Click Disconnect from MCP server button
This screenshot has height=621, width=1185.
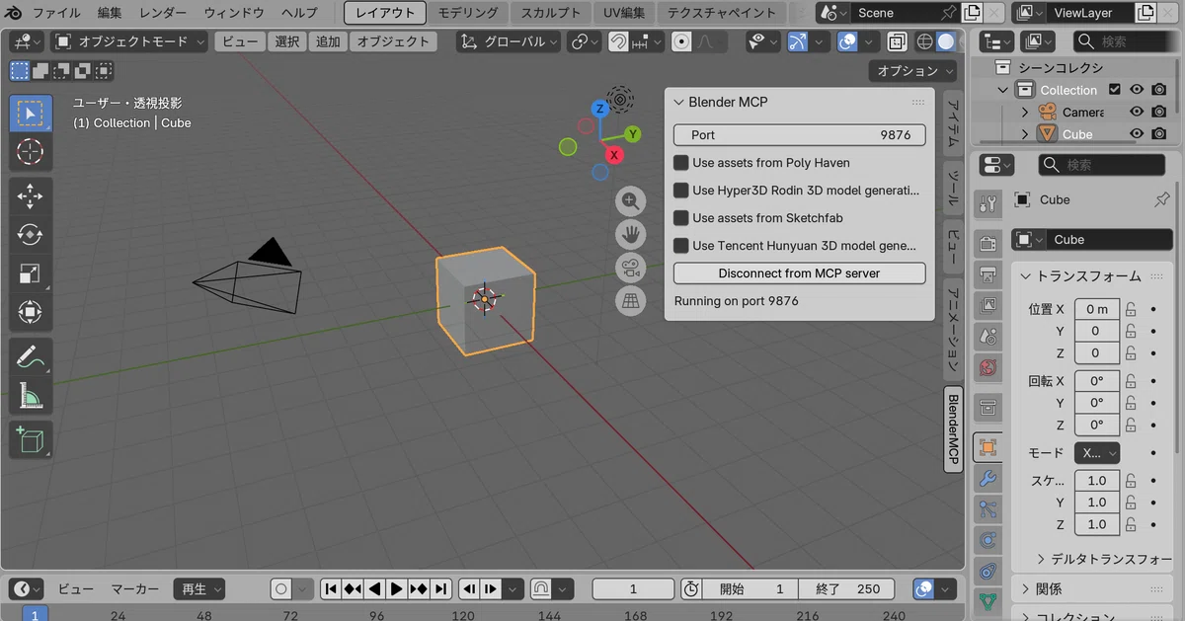point(799,273)
